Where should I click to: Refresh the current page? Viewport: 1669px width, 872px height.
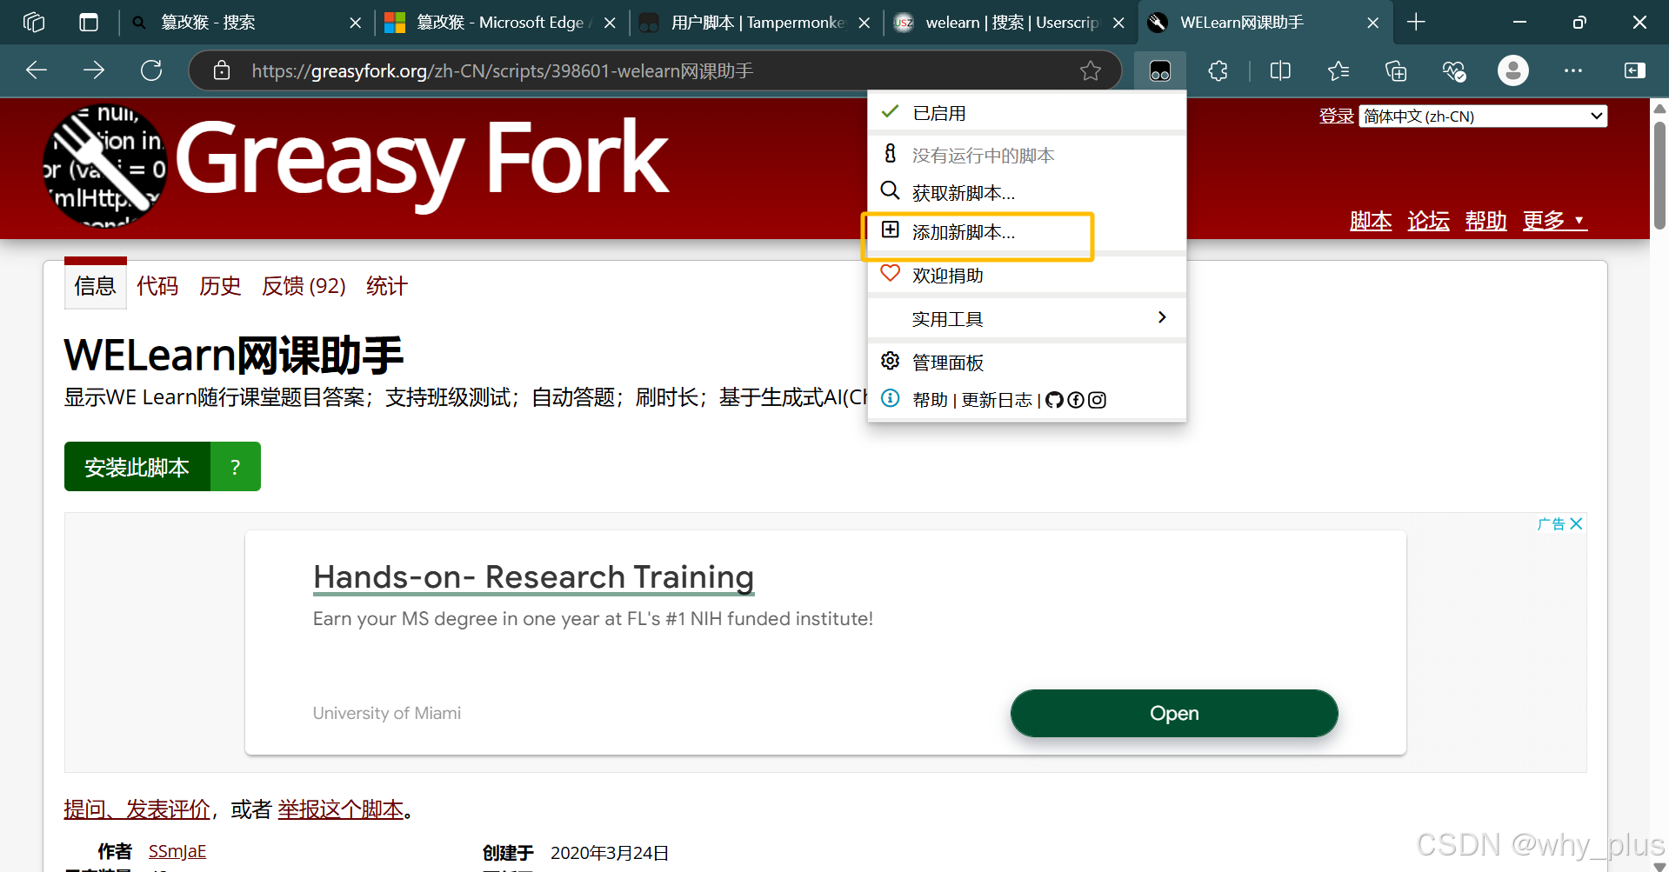click(151, 70)
